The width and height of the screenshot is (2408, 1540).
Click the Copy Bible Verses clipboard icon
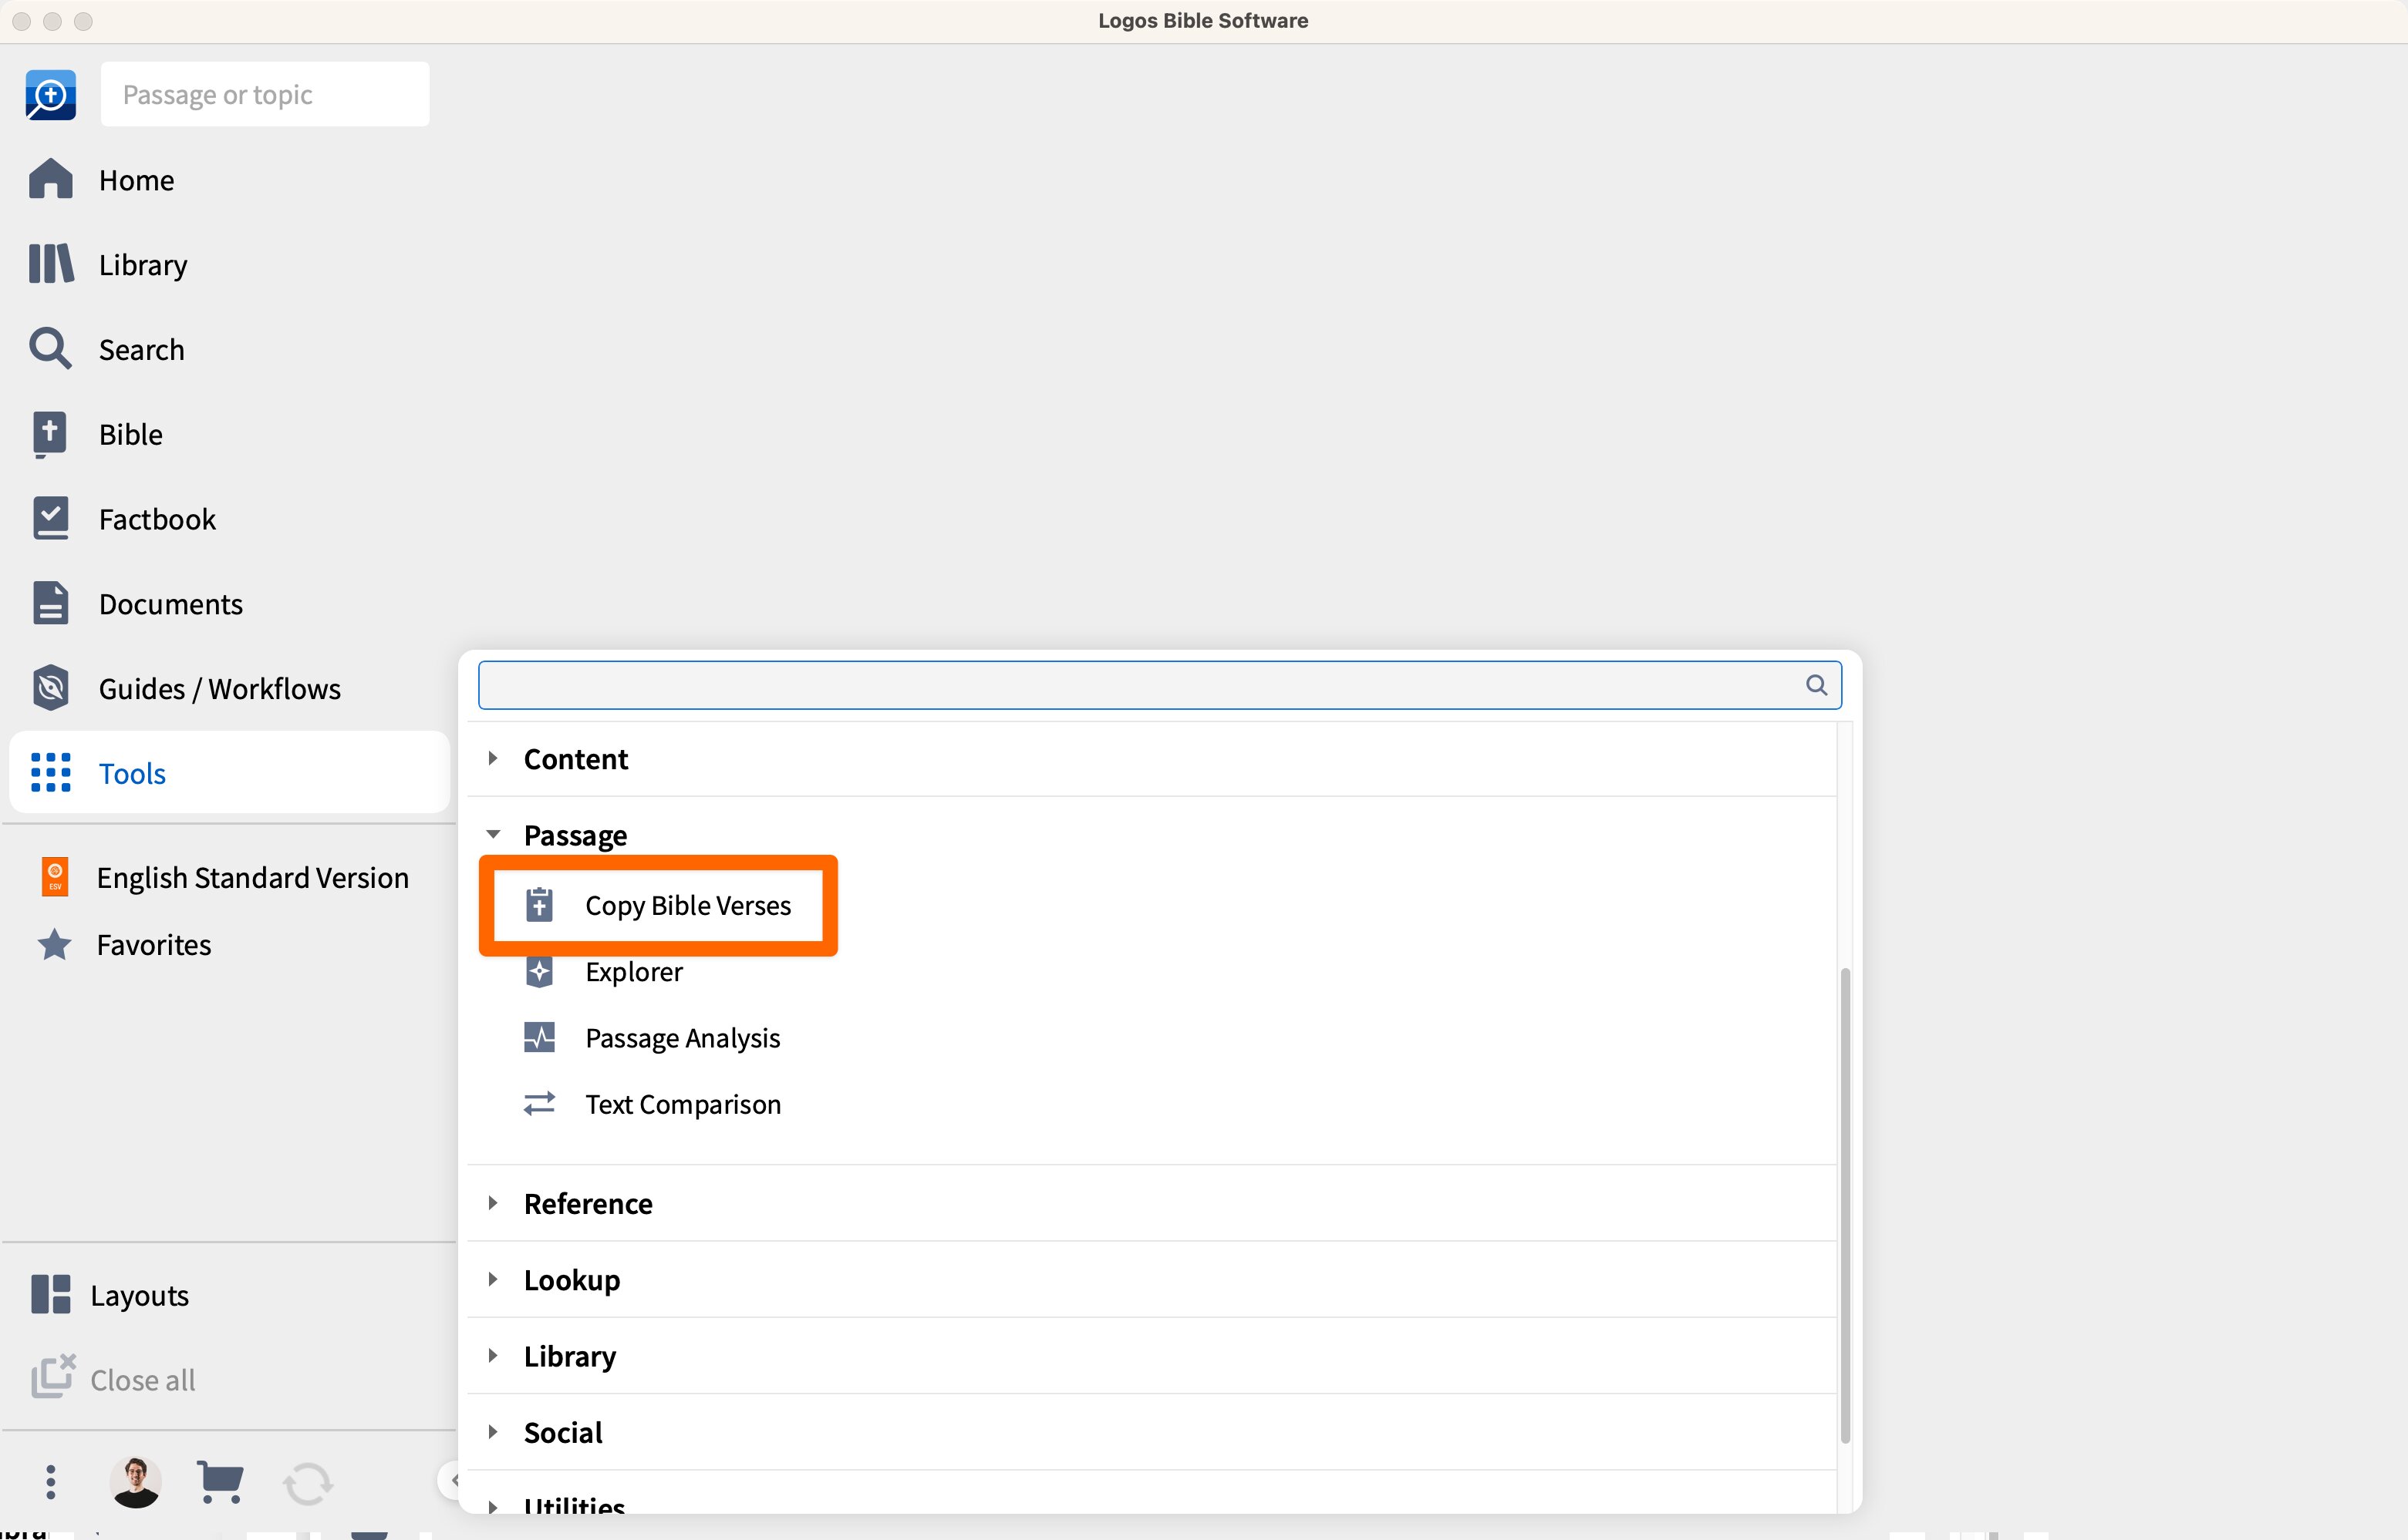[539, 905]
